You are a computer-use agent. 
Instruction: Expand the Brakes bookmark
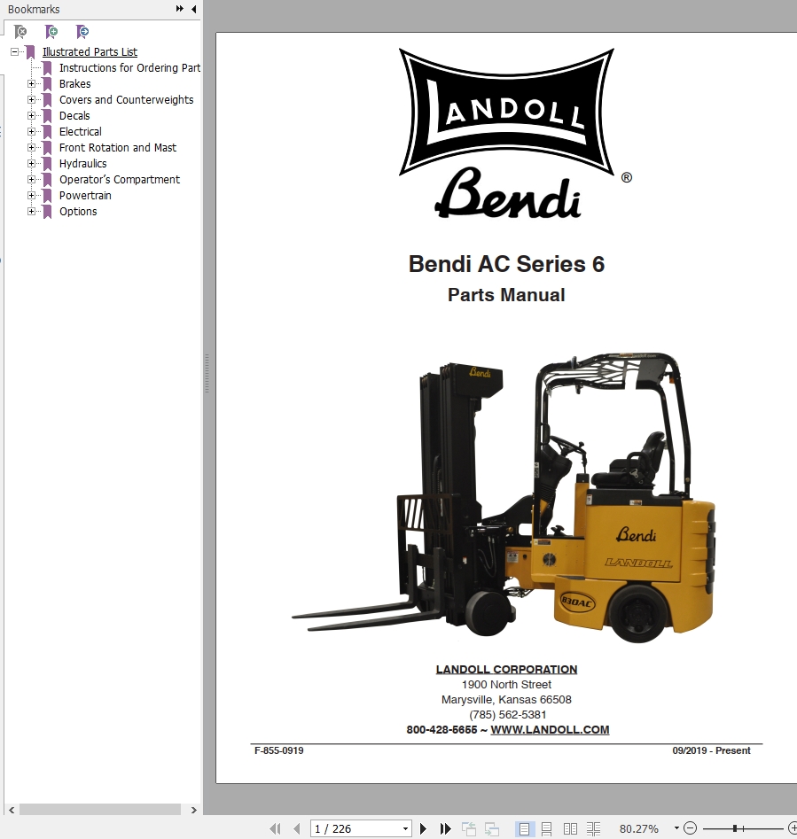(x=31, y=84)
